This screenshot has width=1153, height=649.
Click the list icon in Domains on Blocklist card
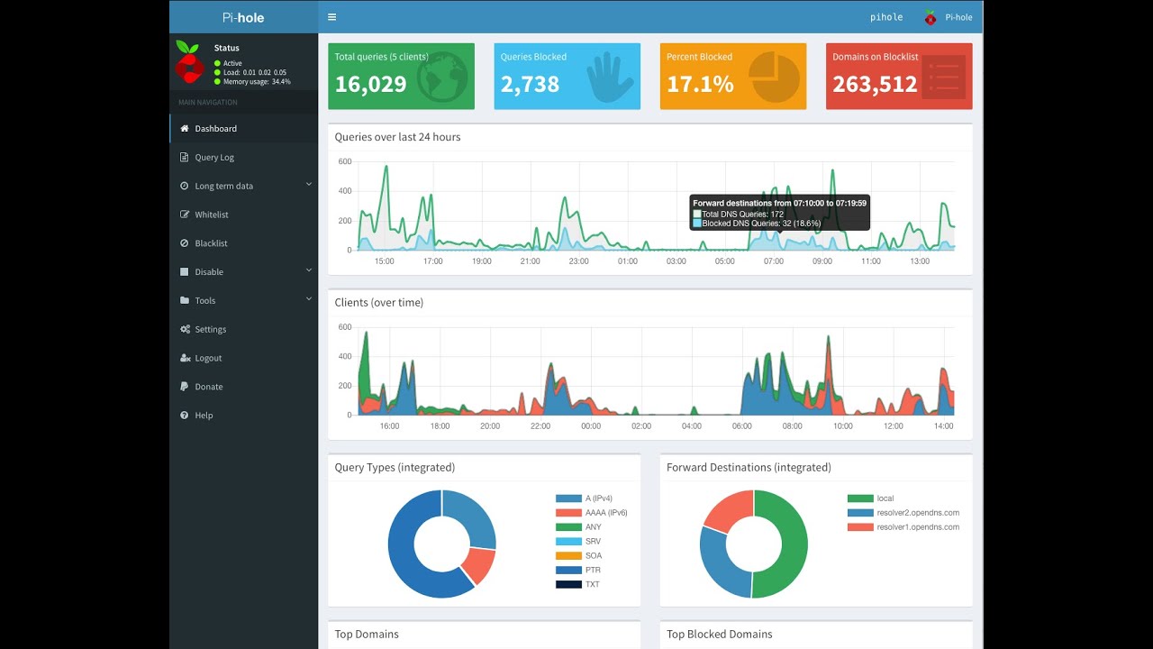coord(944,78)
